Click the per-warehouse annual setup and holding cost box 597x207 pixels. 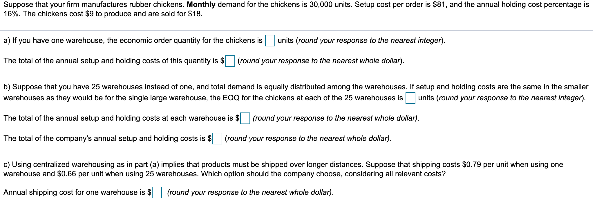245,118
